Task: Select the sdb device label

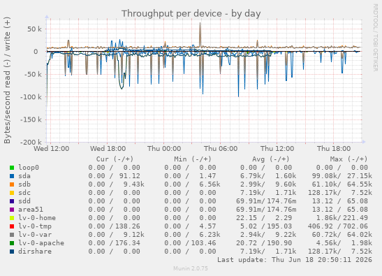Action: [x=24, y=184]
